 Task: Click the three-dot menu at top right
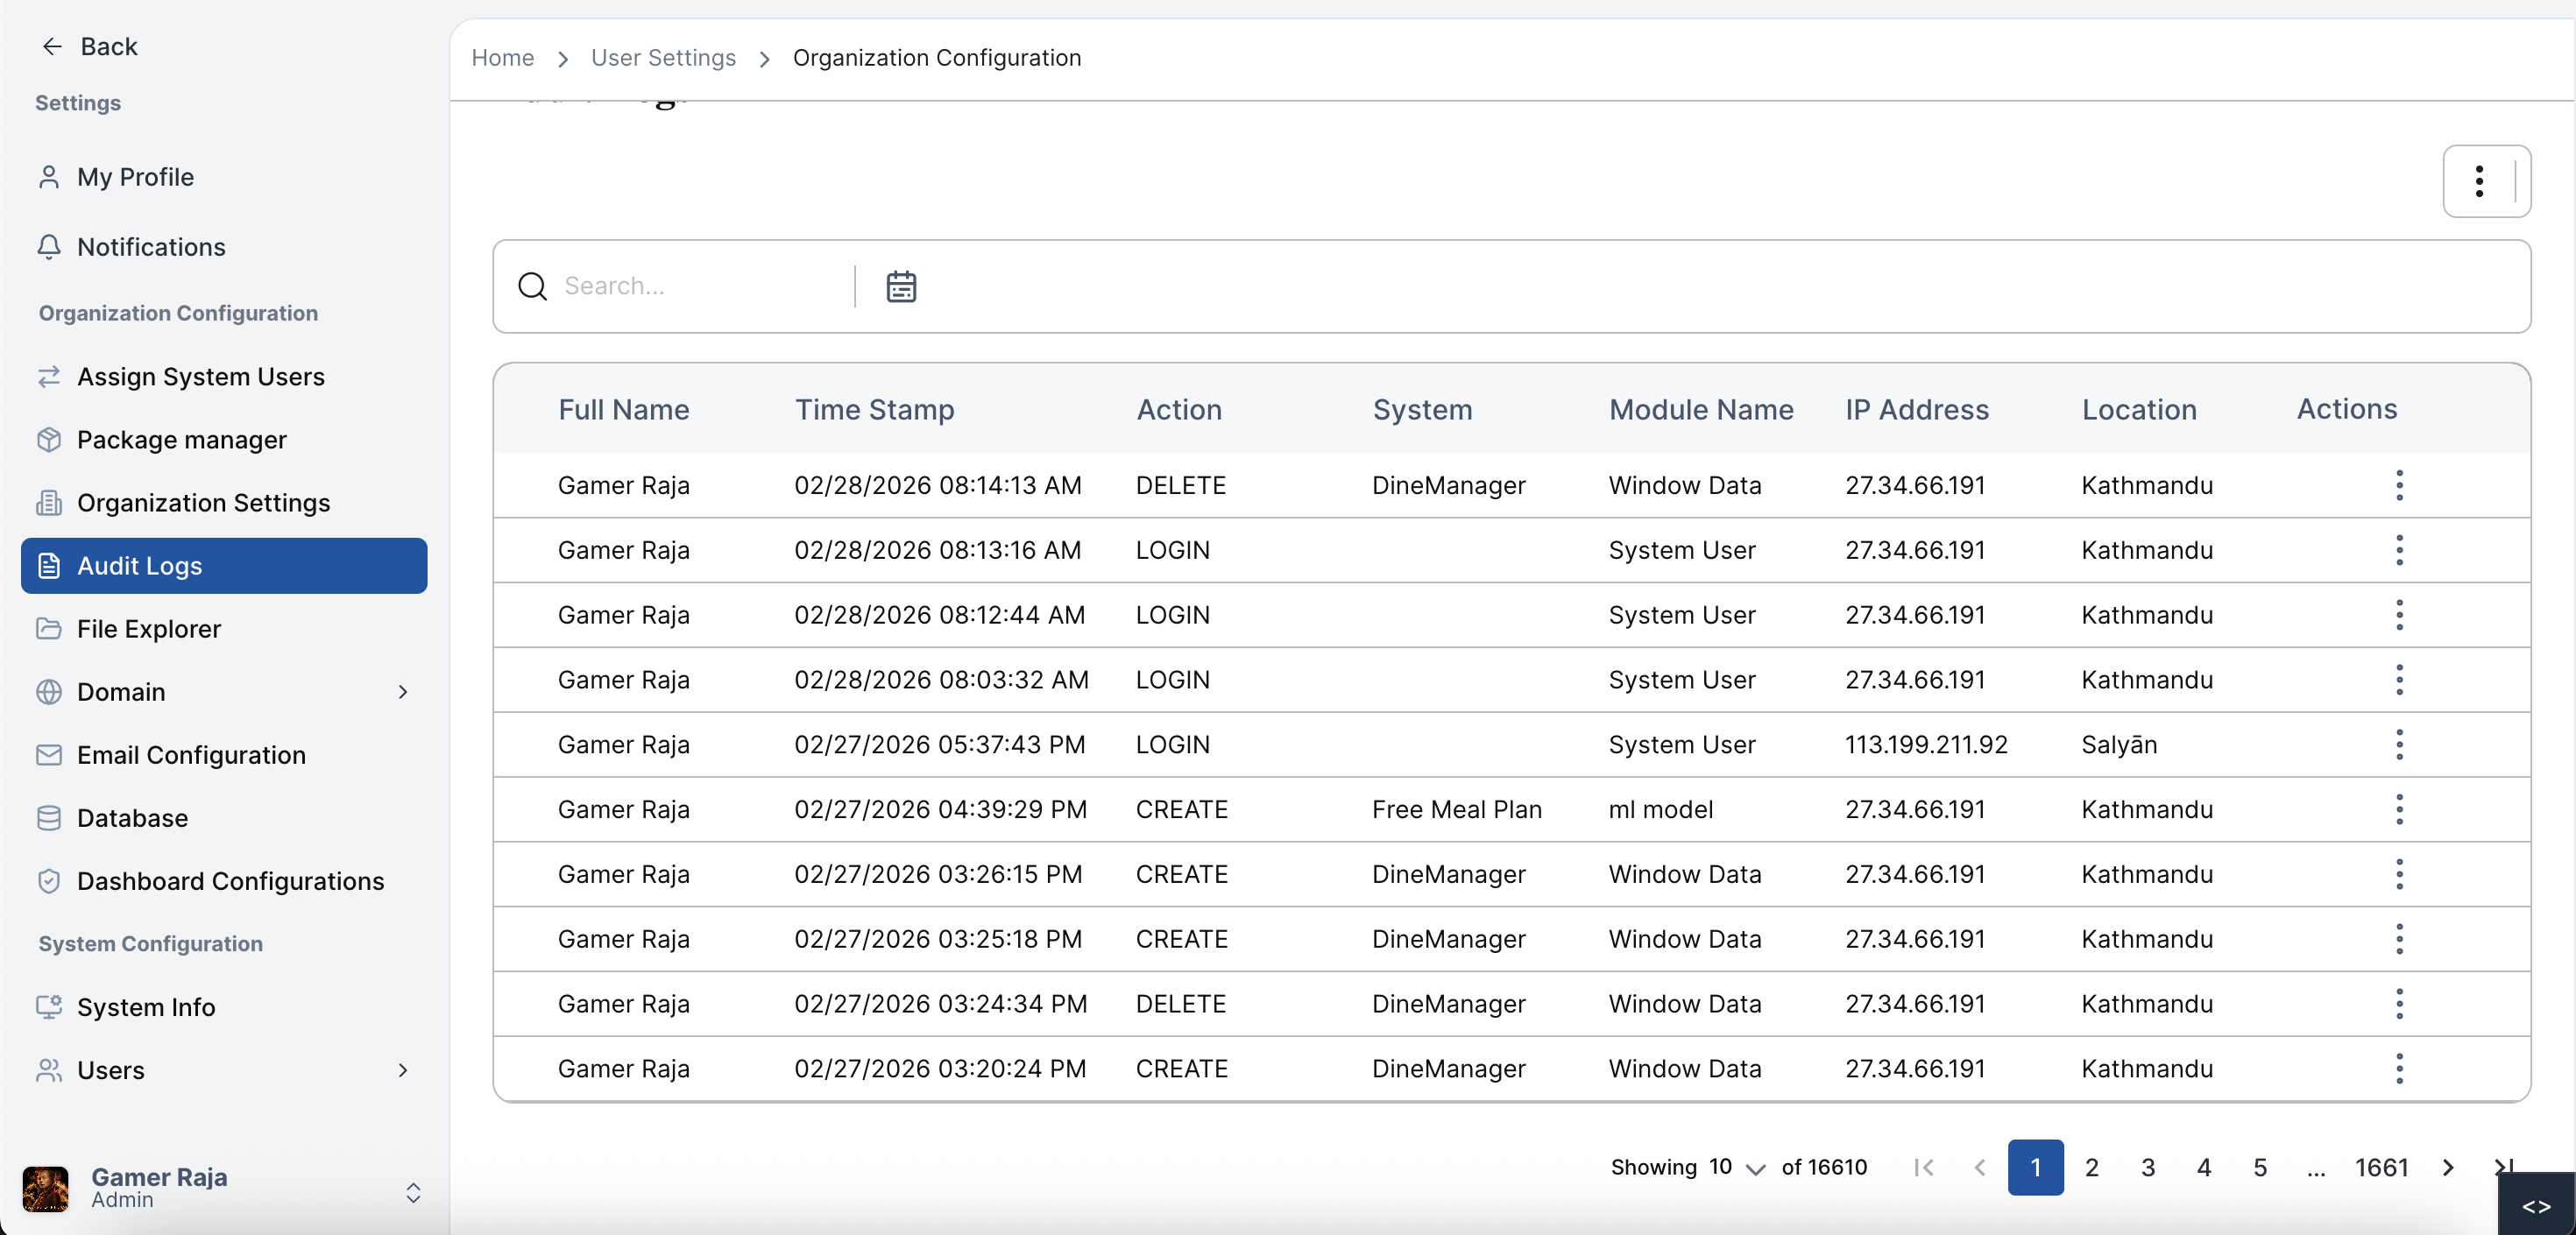pos(2479,181)
